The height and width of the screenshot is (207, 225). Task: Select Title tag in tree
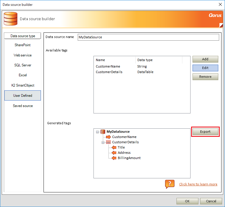[121, 147]
